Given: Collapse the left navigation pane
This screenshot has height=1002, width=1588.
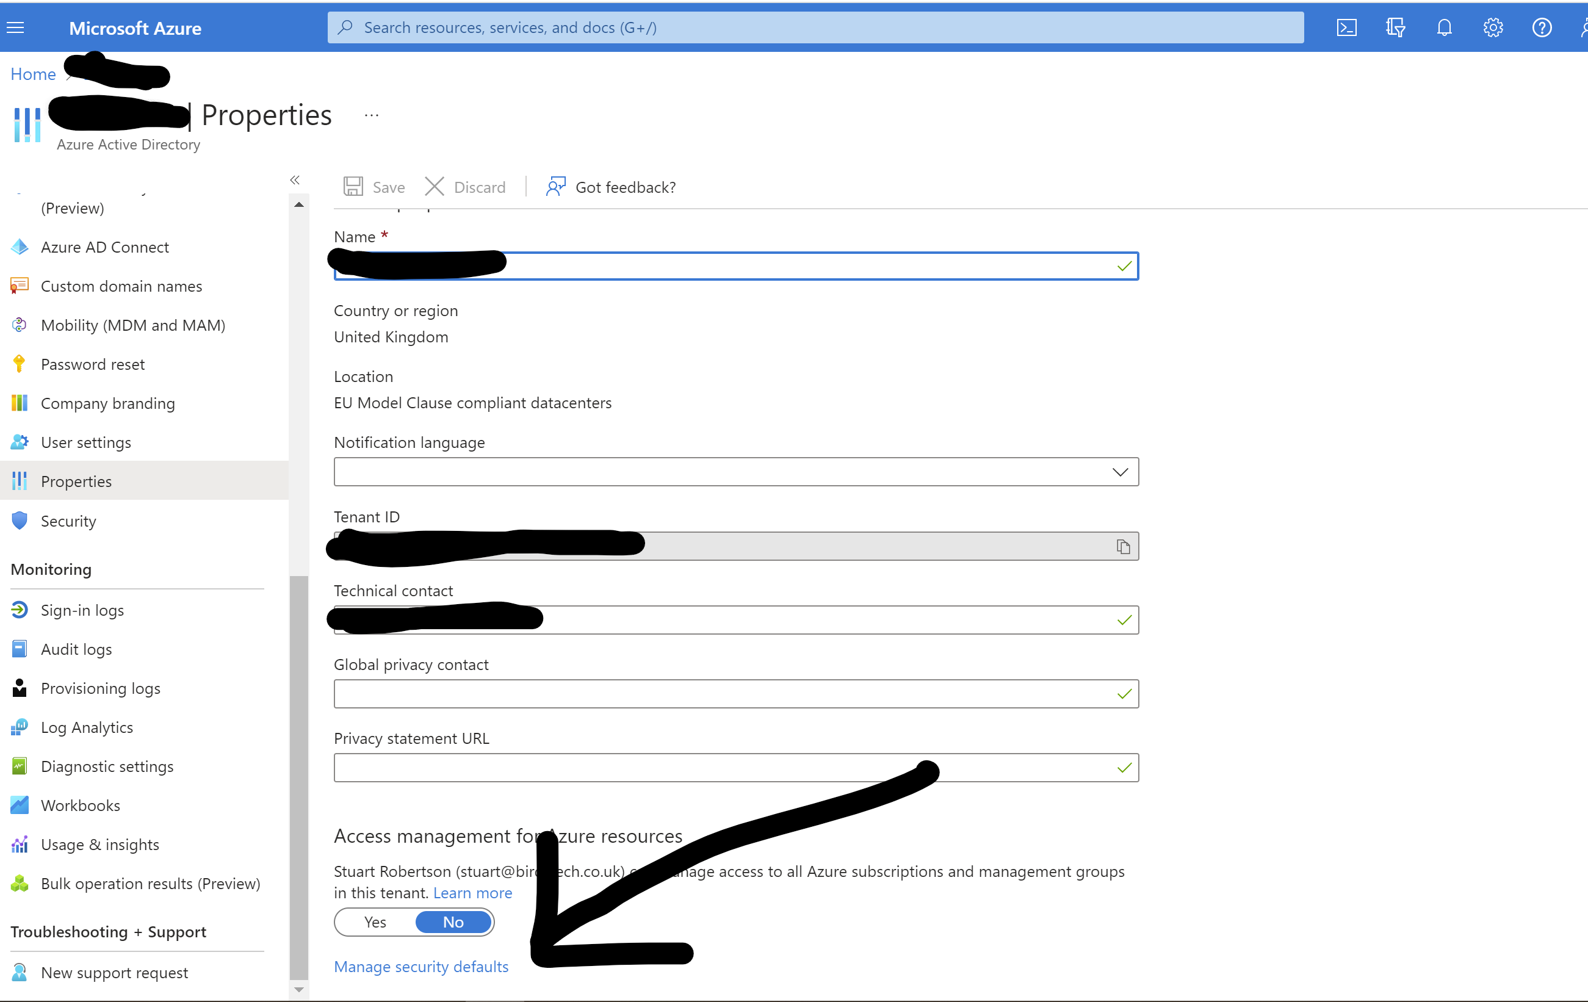Looking at the screenshot, I should [x=295, y=180].
